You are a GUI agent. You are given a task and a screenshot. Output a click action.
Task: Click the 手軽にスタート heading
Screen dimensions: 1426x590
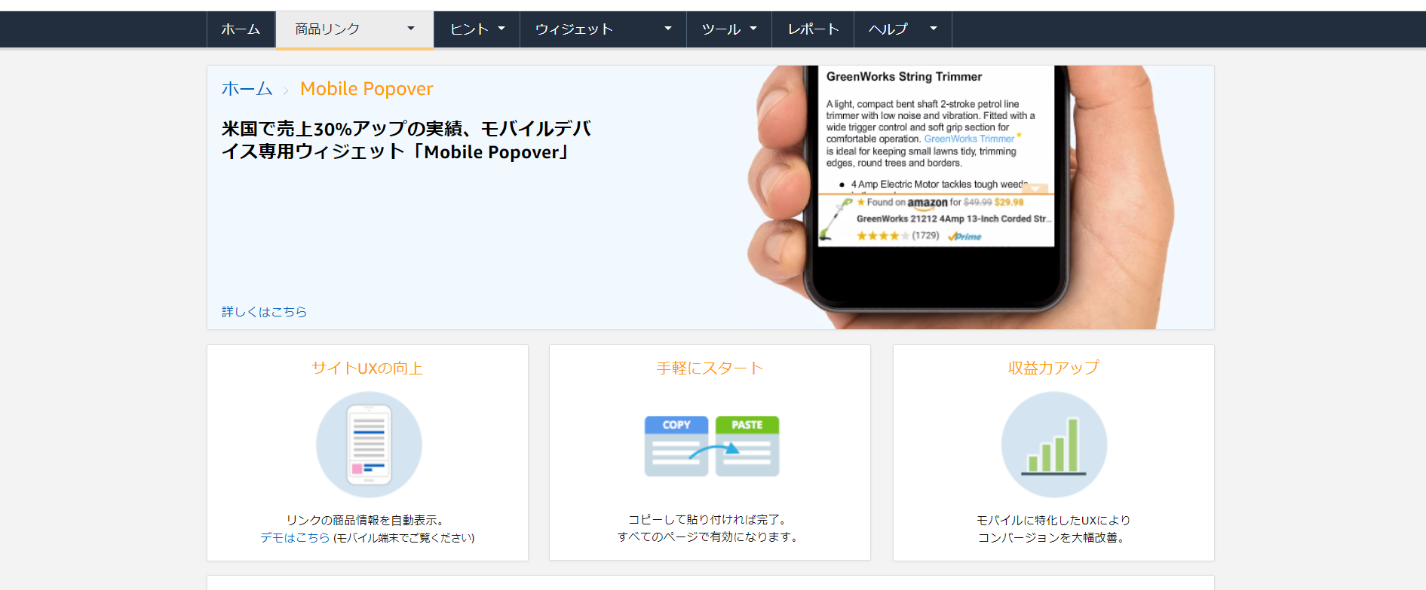(x=710, y=368)
